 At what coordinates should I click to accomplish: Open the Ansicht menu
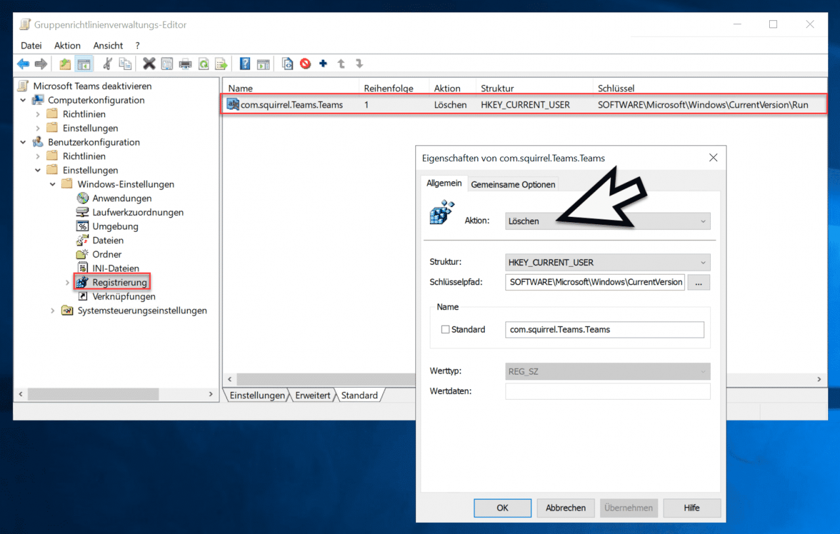(x=108, y=45)
